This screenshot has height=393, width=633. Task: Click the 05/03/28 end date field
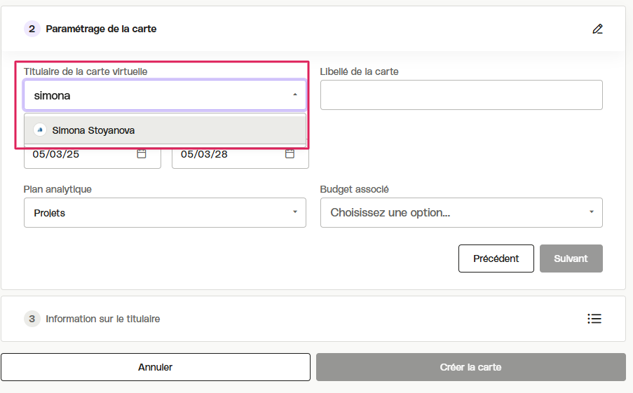coord(240,154)
